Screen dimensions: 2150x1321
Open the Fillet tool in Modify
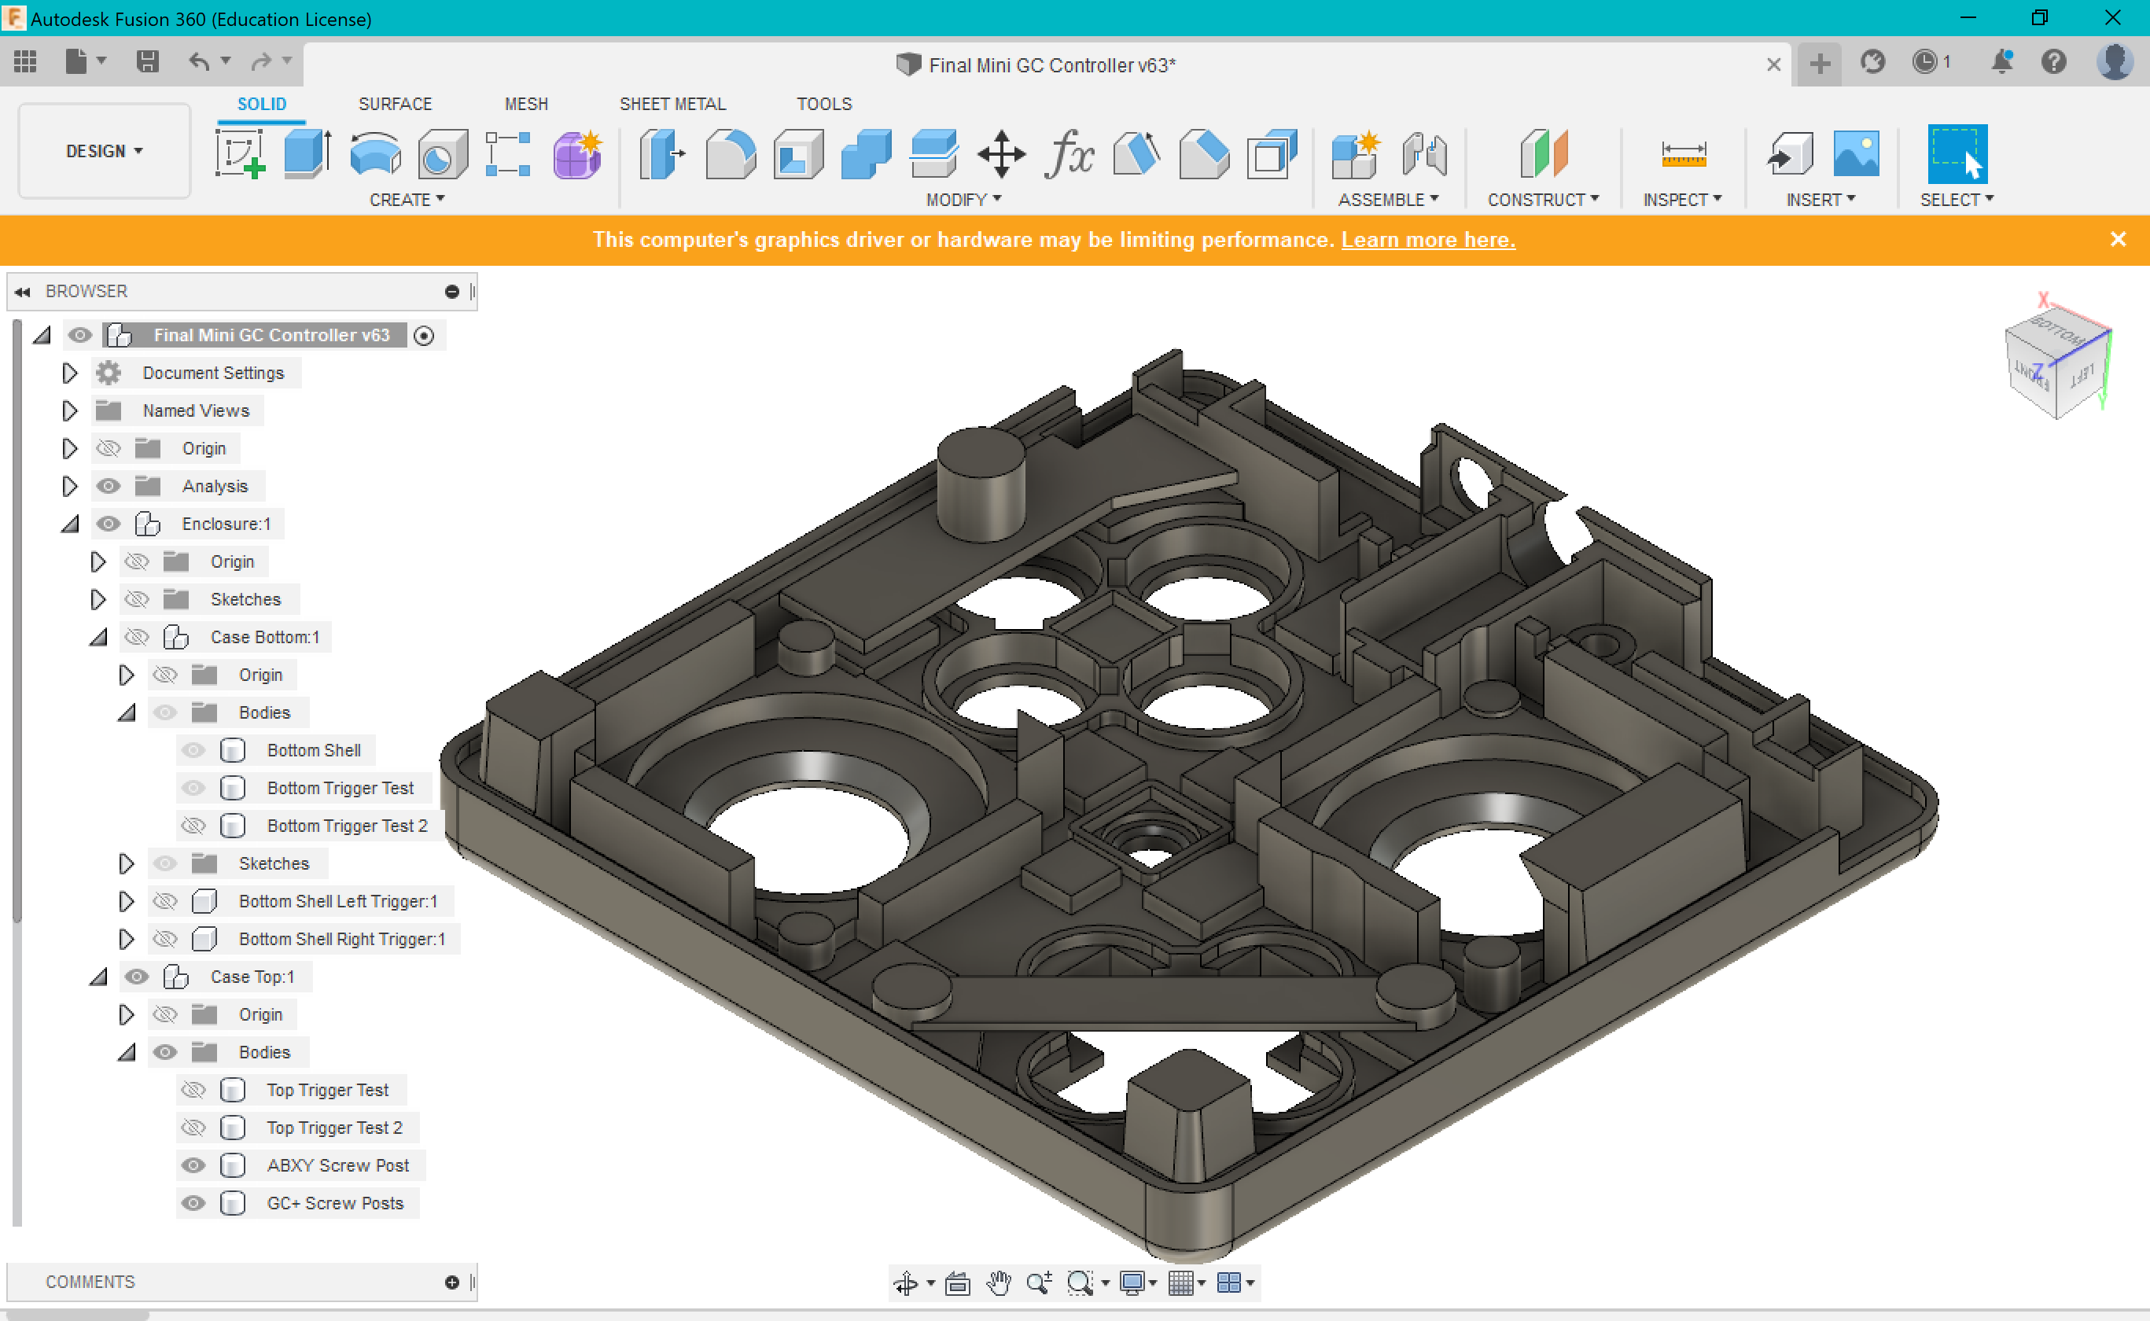click(731, 154)
